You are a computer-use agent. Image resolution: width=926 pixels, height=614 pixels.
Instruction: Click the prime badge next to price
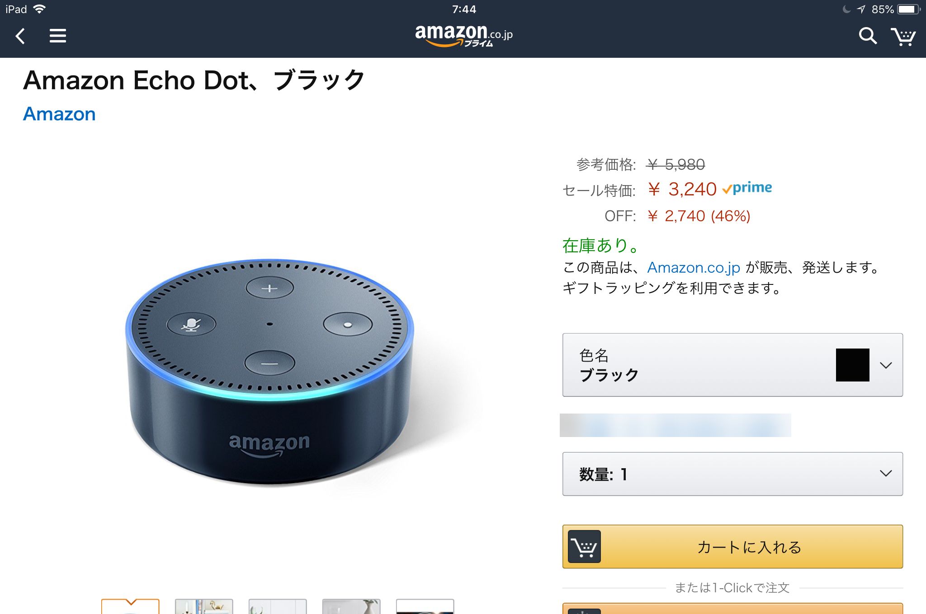click(747, 188)
